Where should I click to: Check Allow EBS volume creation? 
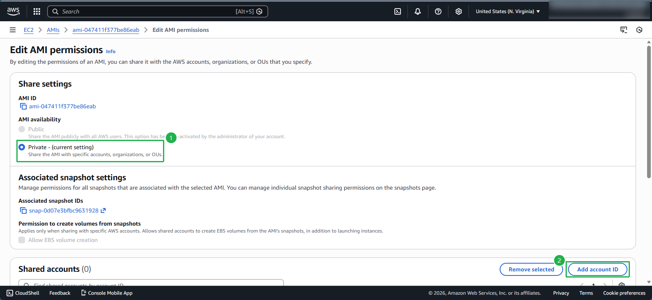coord(22,240)
